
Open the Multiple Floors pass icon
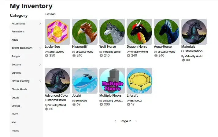point(112,81)
